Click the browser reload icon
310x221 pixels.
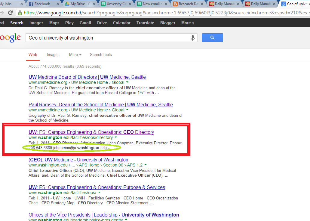click(10, 13)
